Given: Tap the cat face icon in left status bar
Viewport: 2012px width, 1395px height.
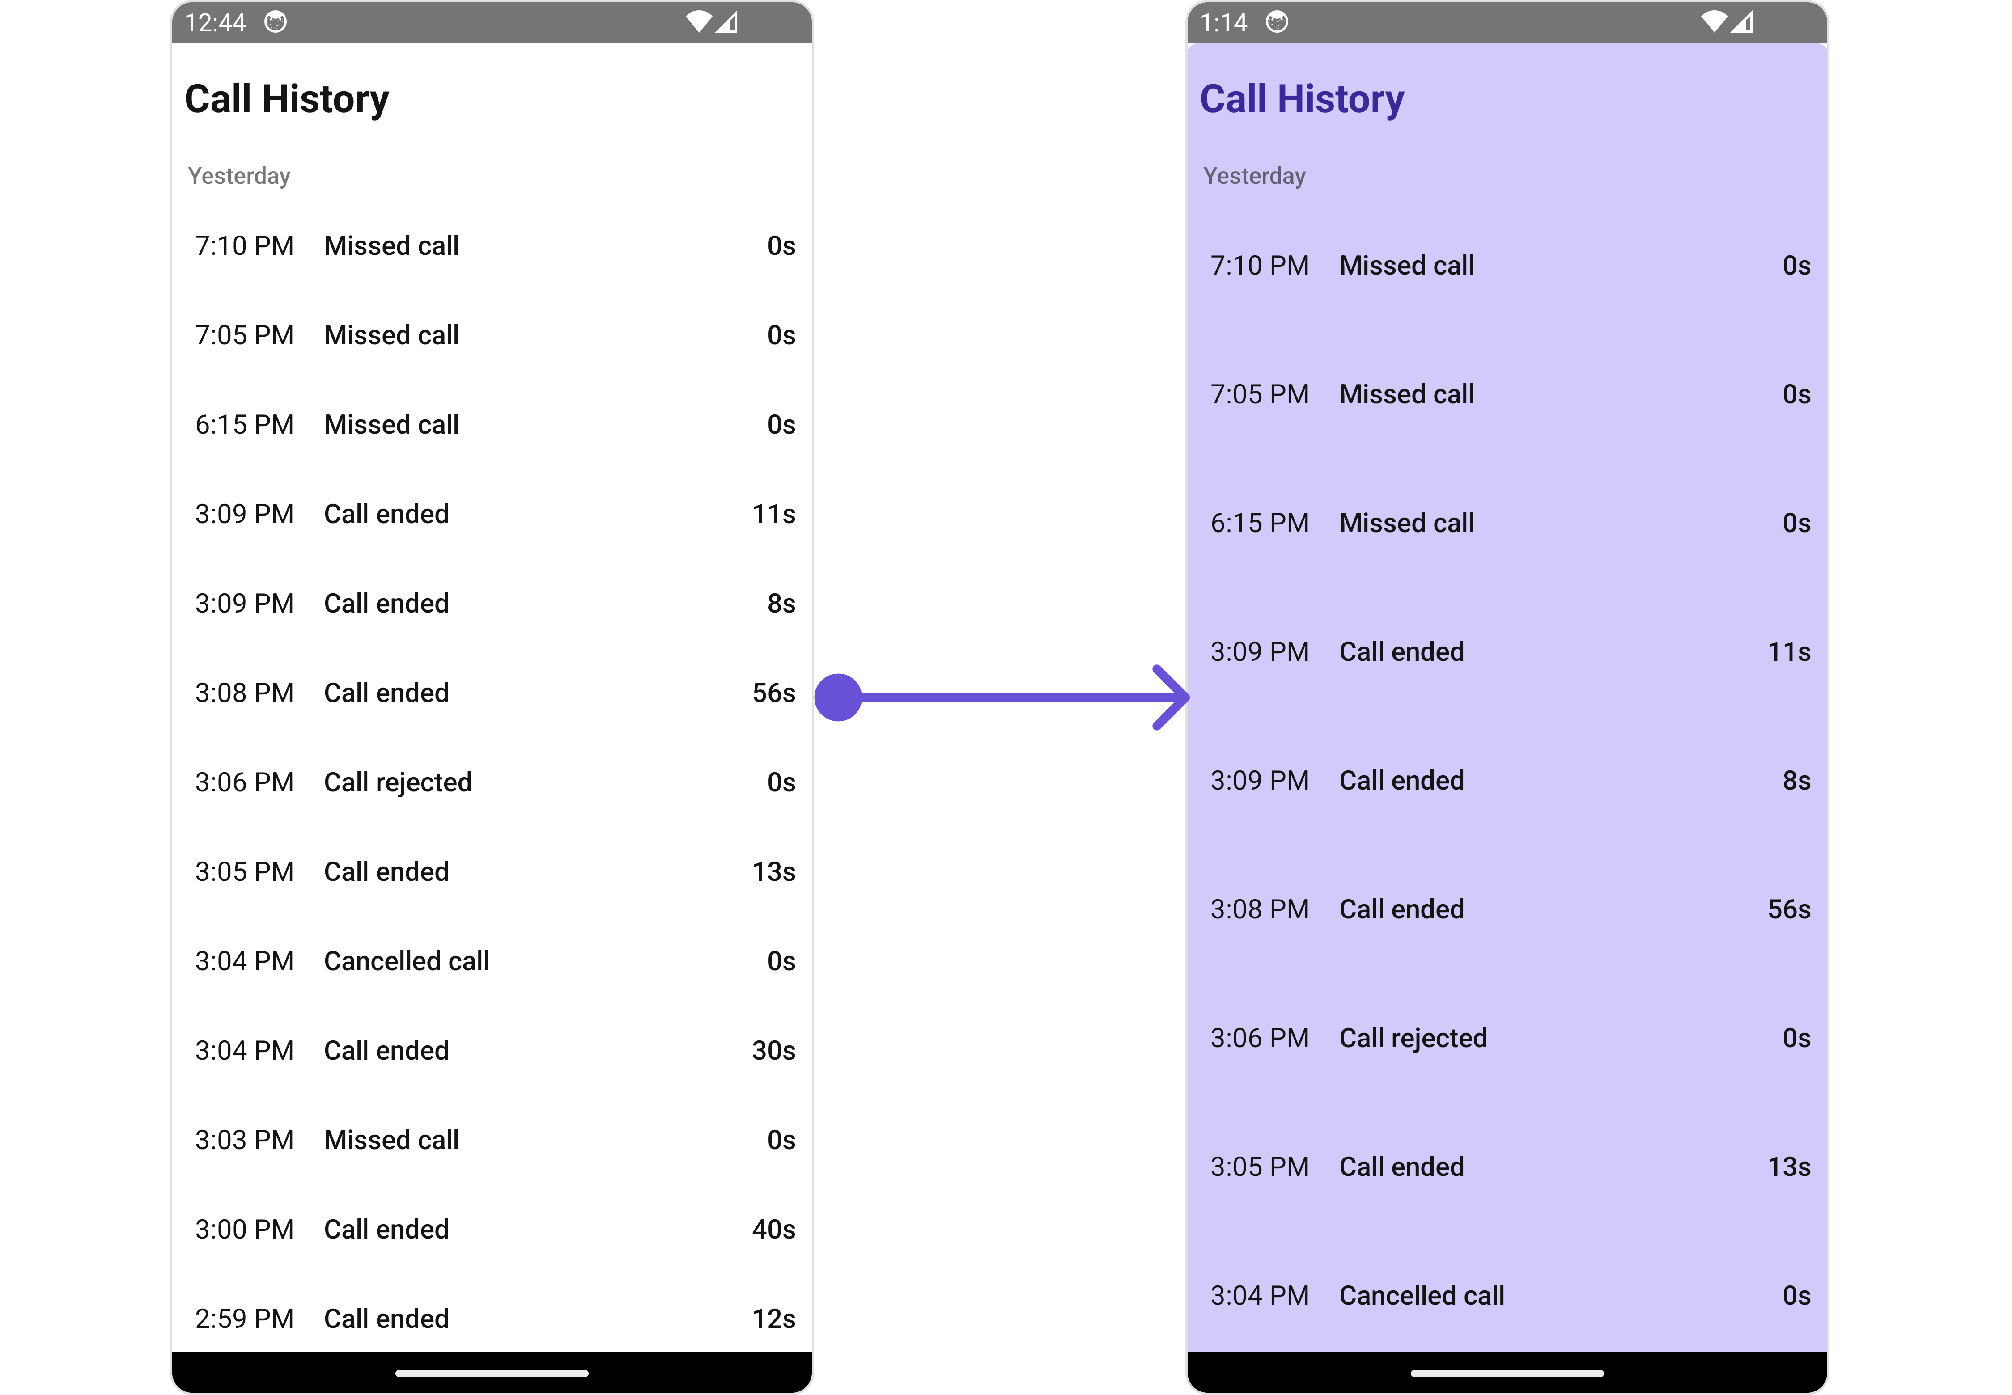Looking at the screenshot, I should 276,22.
